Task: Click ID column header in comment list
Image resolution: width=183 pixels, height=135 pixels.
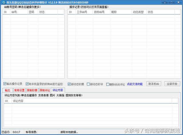Action: 8,101
